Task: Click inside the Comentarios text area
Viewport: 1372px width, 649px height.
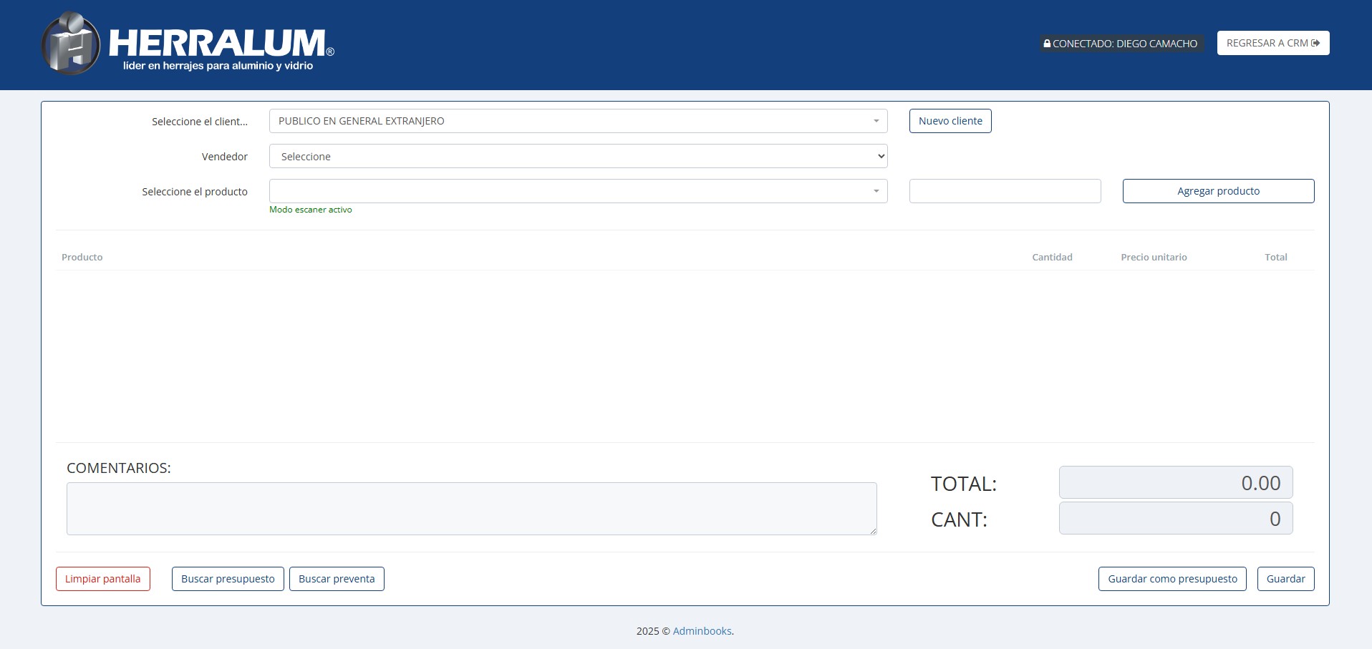Action: click(471, 508)
